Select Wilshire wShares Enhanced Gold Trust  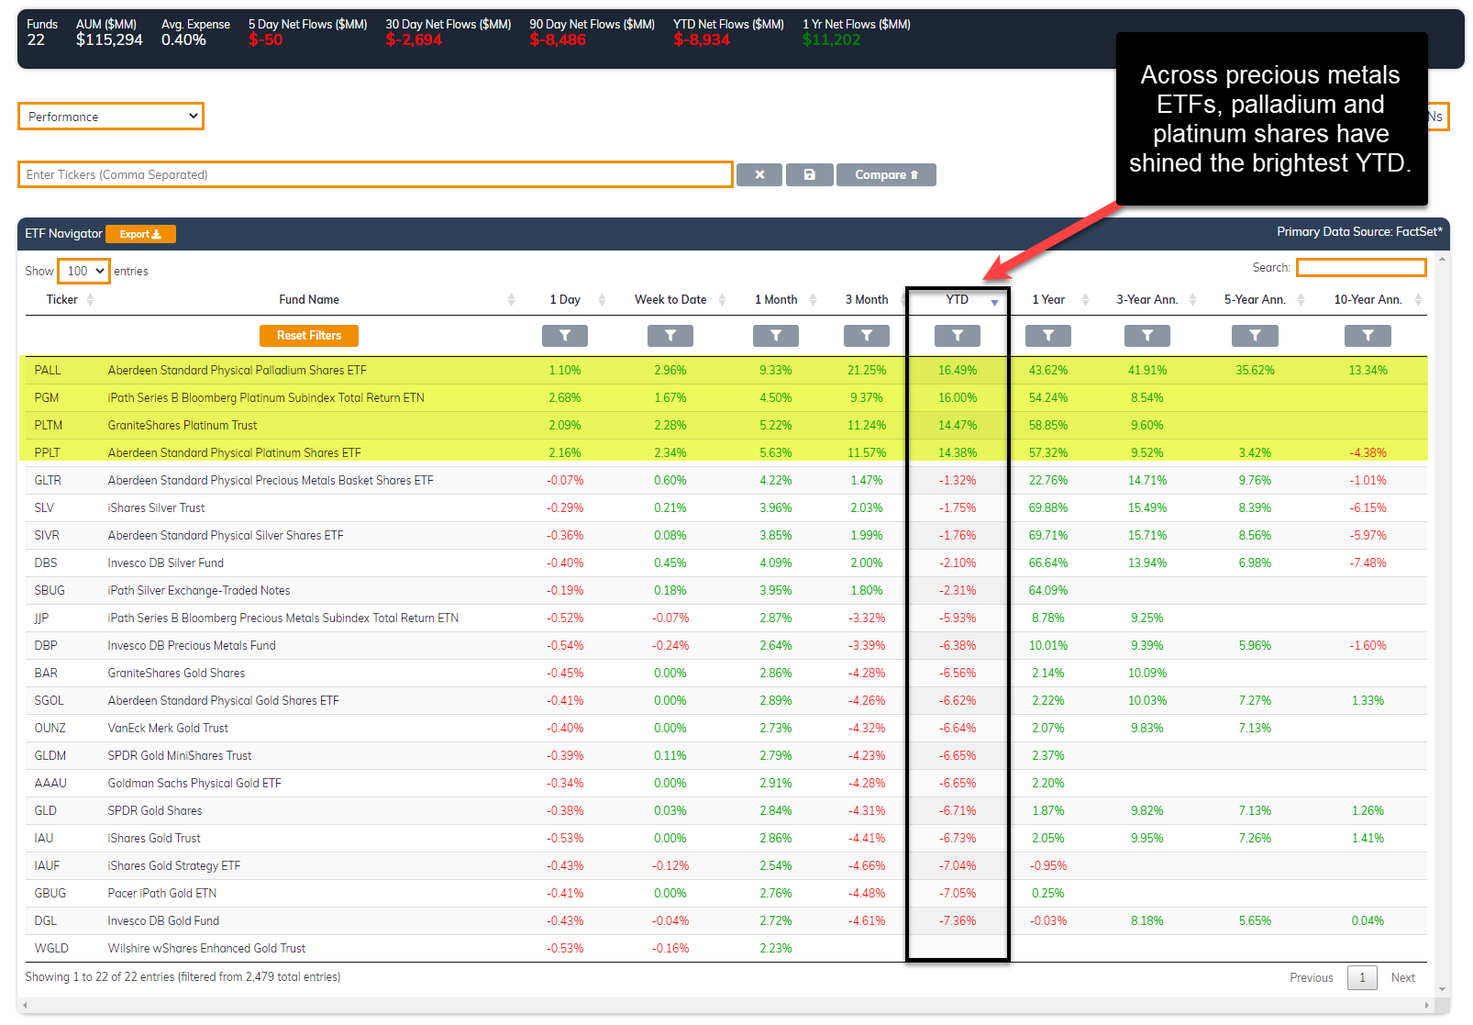coord(206,949)
